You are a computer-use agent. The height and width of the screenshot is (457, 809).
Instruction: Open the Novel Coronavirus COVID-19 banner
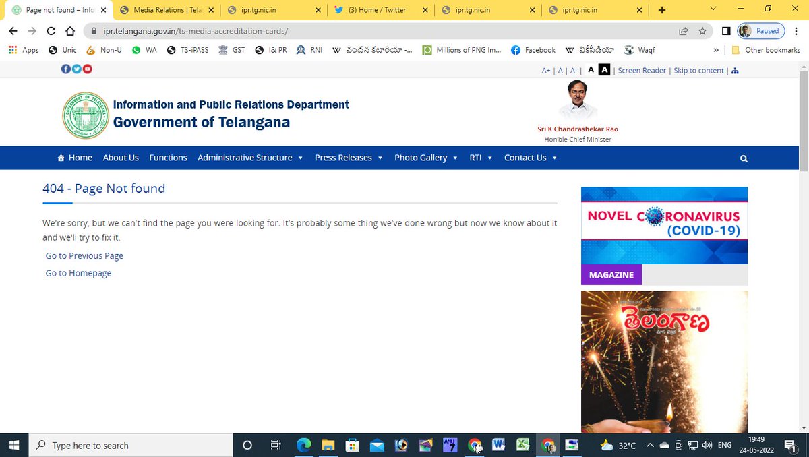(664, 225)
